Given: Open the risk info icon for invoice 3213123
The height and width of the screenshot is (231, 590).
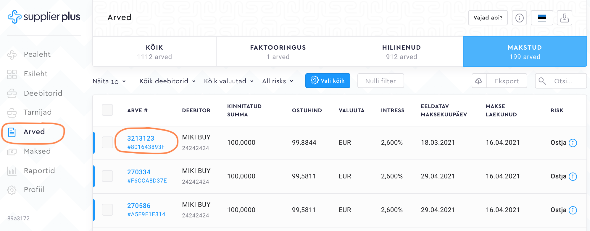Looking at the screenshot, I should (x=573, y=143).
